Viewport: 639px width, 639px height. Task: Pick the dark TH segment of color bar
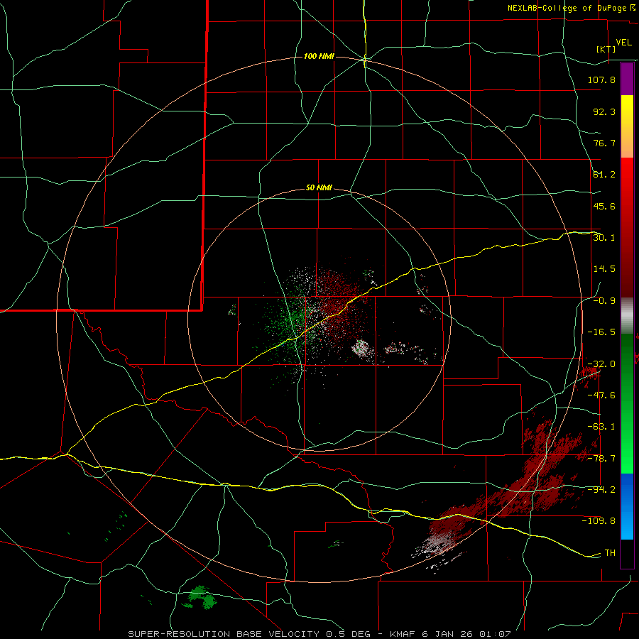(x=627, y=553)
